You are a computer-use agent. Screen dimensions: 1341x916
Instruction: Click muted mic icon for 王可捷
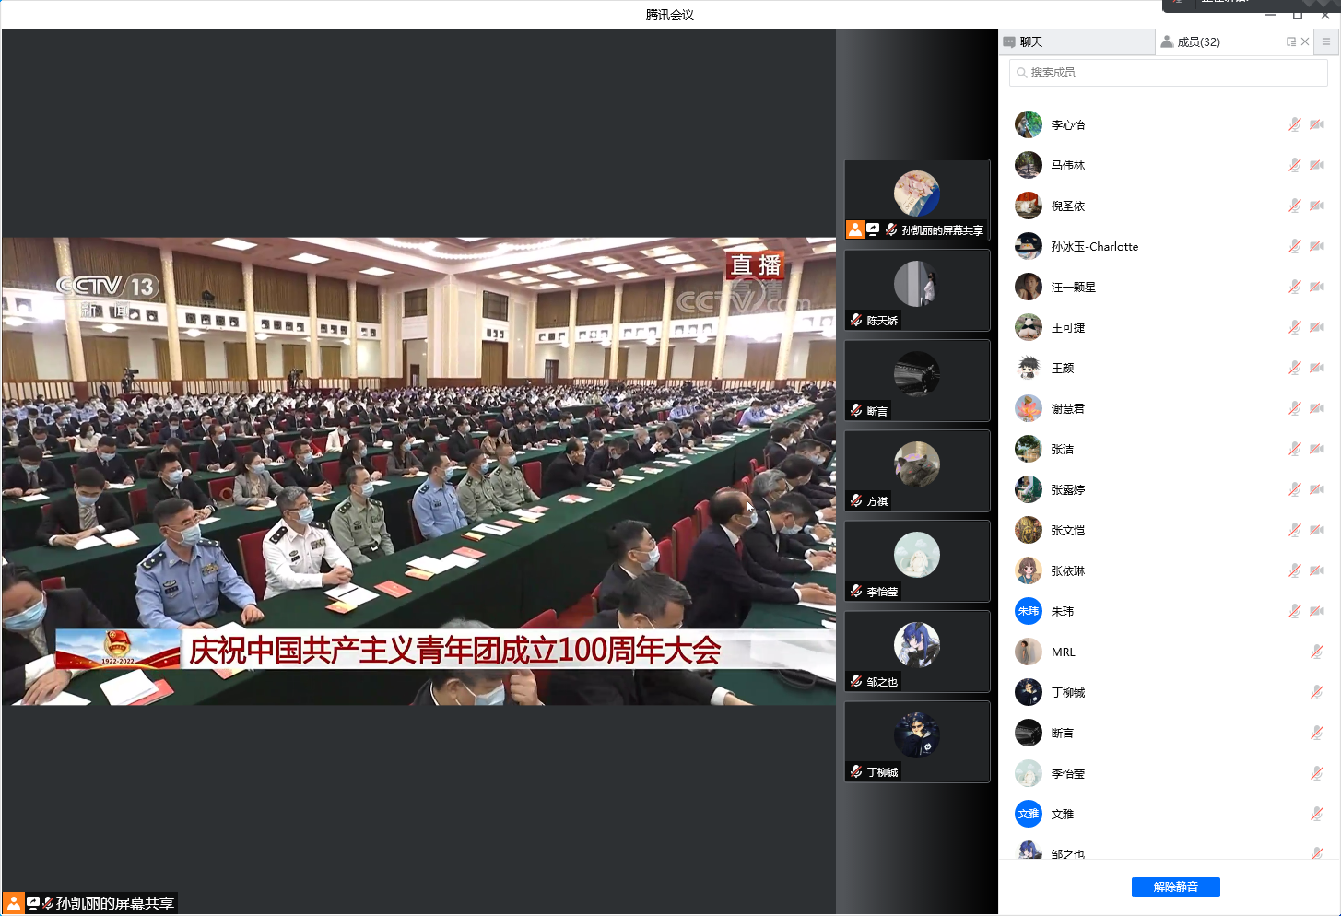(1295, 327)
